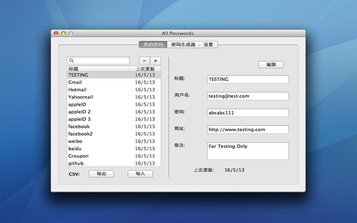Click the date 16/5/13 beside github
Screen dimensions: 357x223
pos(145,163)
